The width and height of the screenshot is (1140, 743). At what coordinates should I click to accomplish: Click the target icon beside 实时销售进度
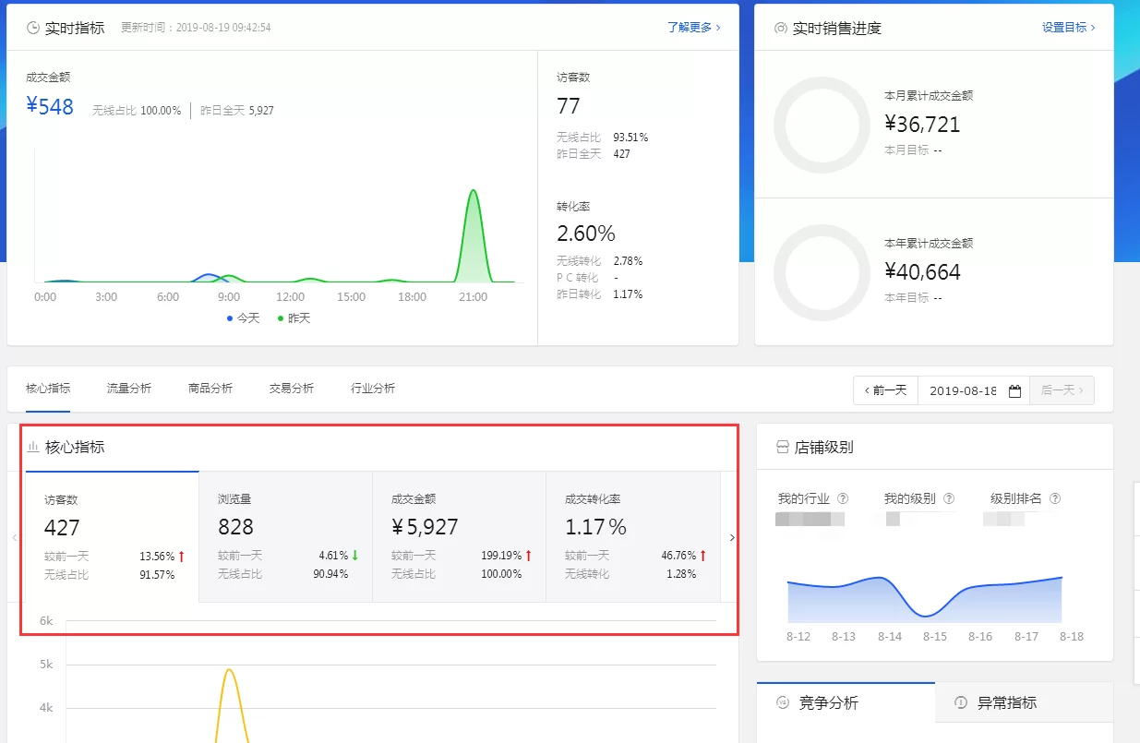(781, 28)
